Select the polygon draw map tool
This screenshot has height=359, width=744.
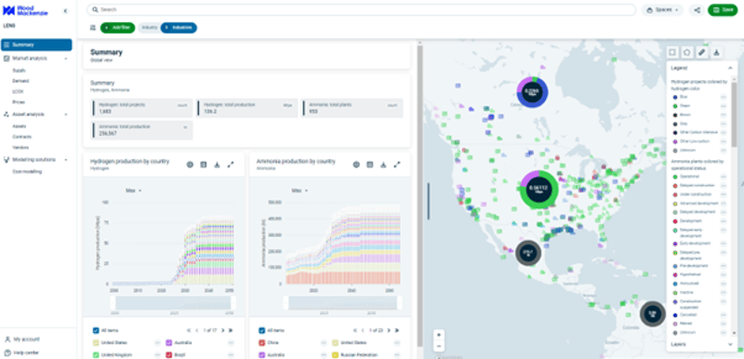pyautogui.click(x=687, y=52)
